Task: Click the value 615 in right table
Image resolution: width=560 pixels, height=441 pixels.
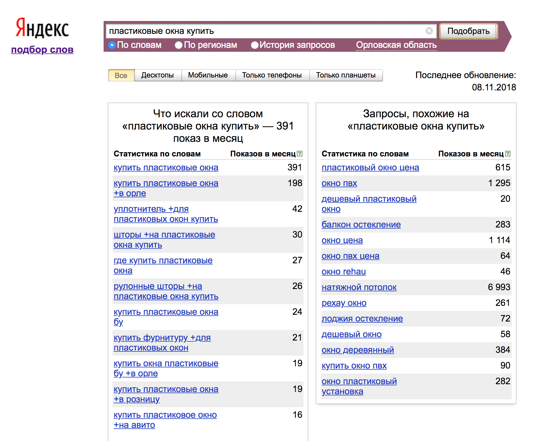Action: pyautogui.click(x=503, y=167)
